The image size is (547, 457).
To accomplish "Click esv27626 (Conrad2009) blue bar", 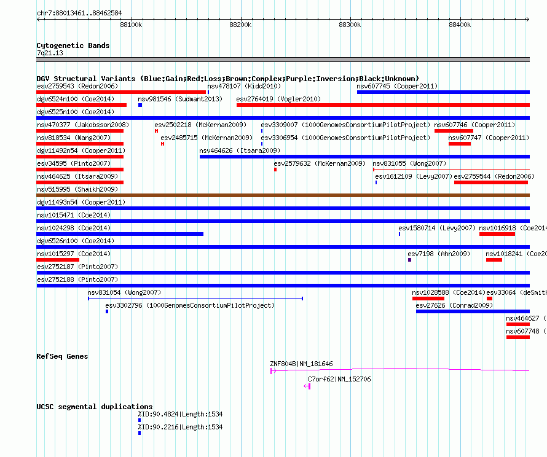I will 473,311.
